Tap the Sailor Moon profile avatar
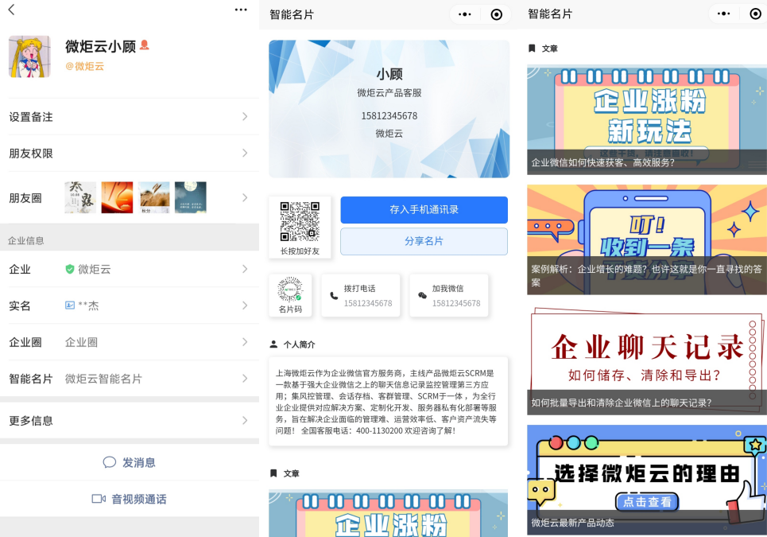 click(29, 56)
